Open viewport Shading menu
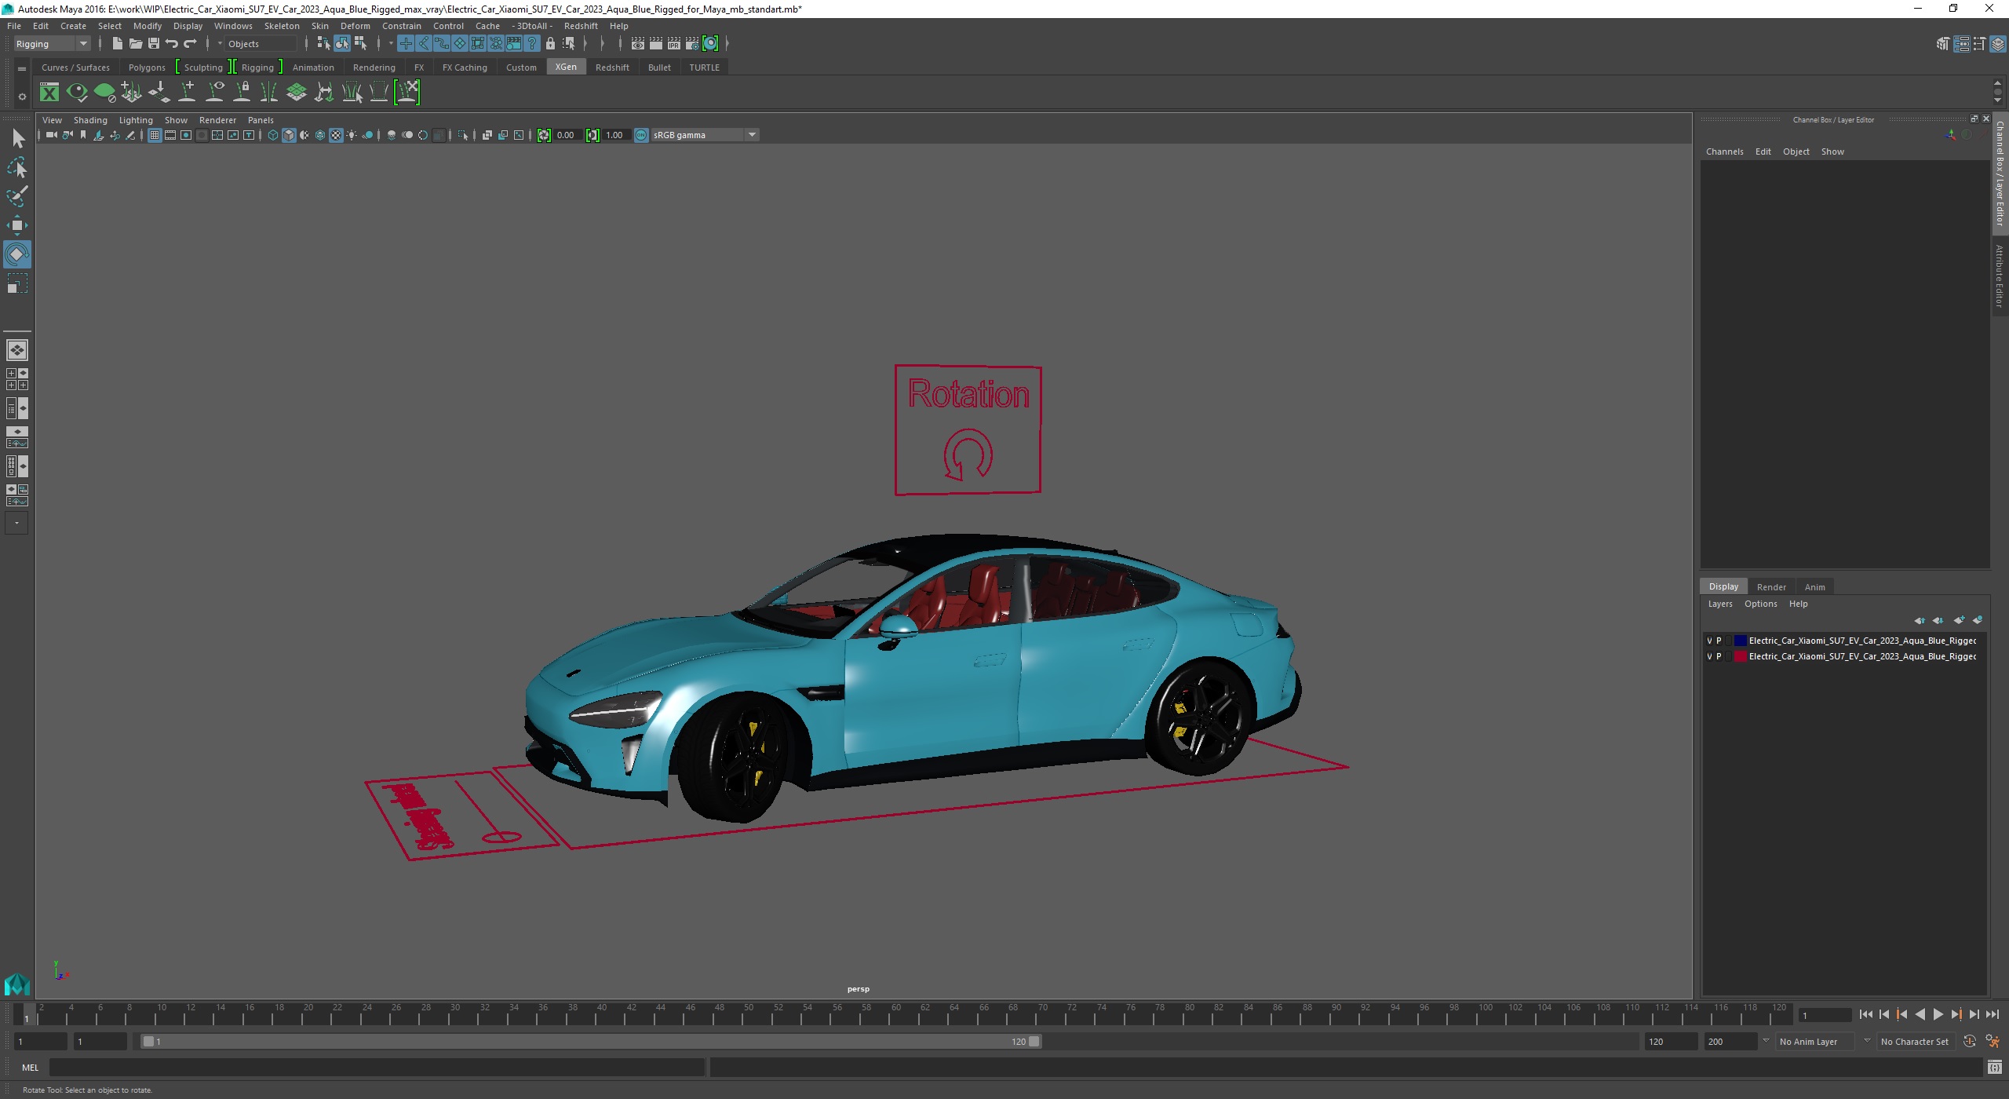 pos(90,120)
